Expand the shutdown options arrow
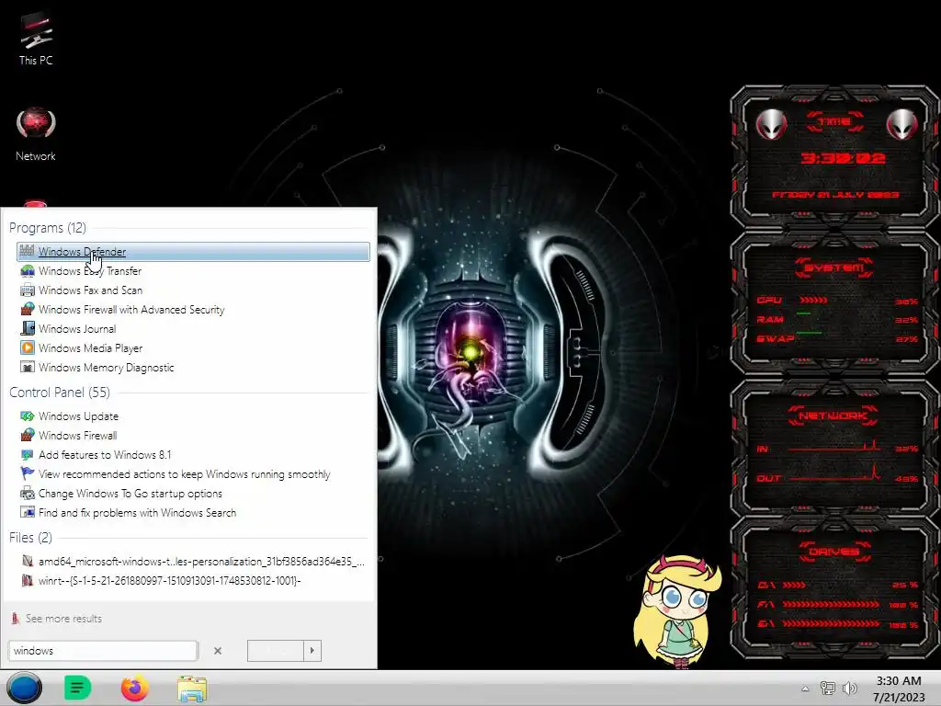 click(x=312, y=651)
